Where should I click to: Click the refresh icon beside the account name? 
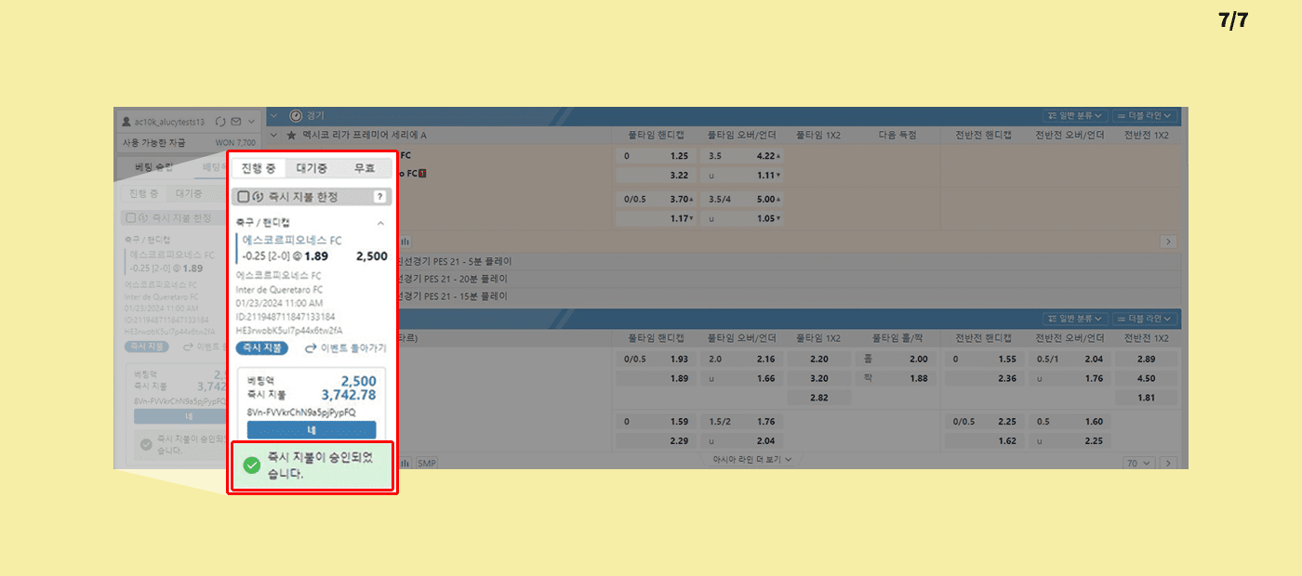(x=220, y=122)
